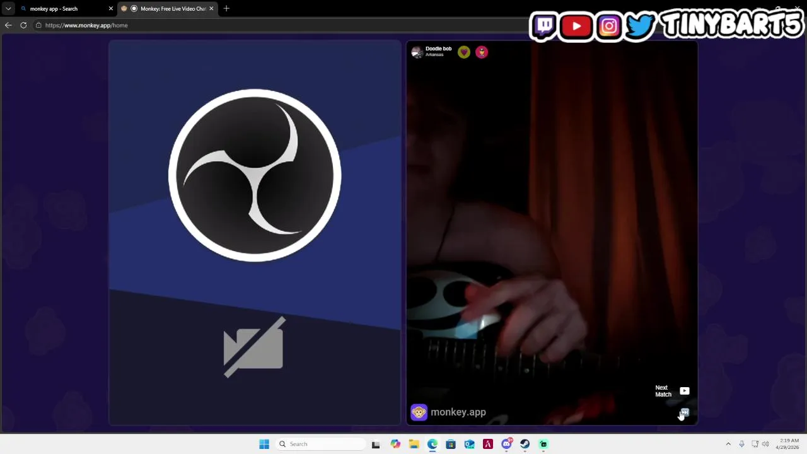807x454 pixels.
Task: Click the camera-off icon in the left panel
Action: point(254,347)
